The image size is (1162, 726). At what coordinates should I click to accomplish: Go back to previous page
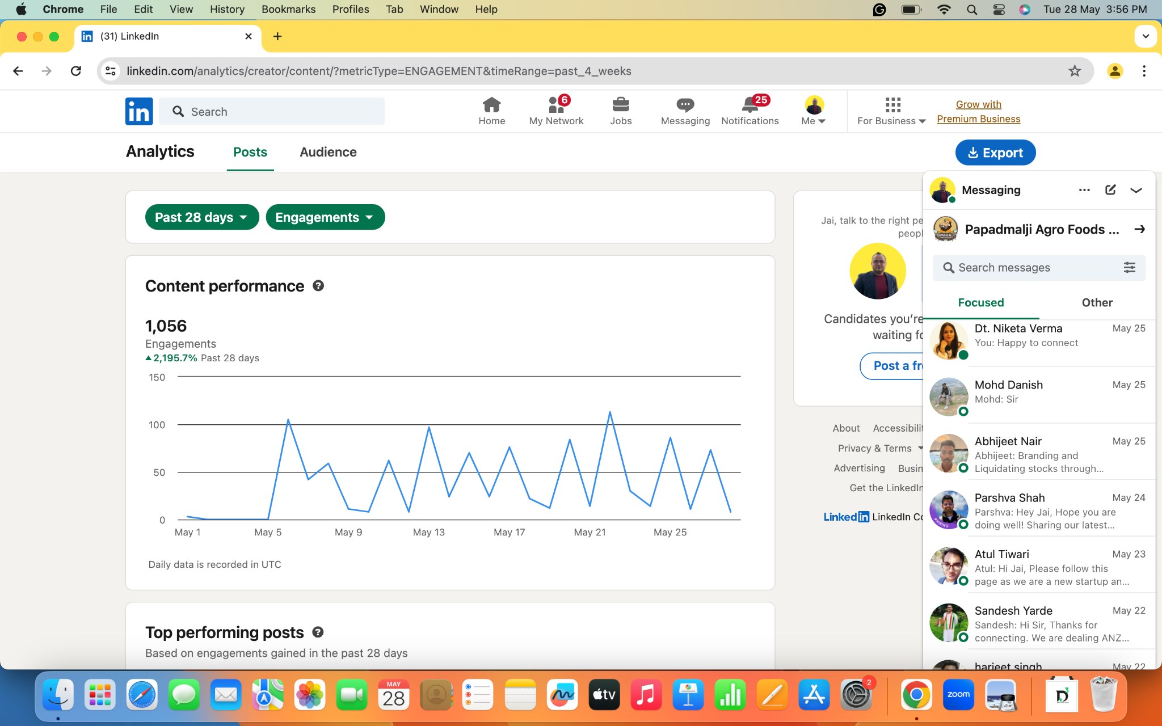18,71
